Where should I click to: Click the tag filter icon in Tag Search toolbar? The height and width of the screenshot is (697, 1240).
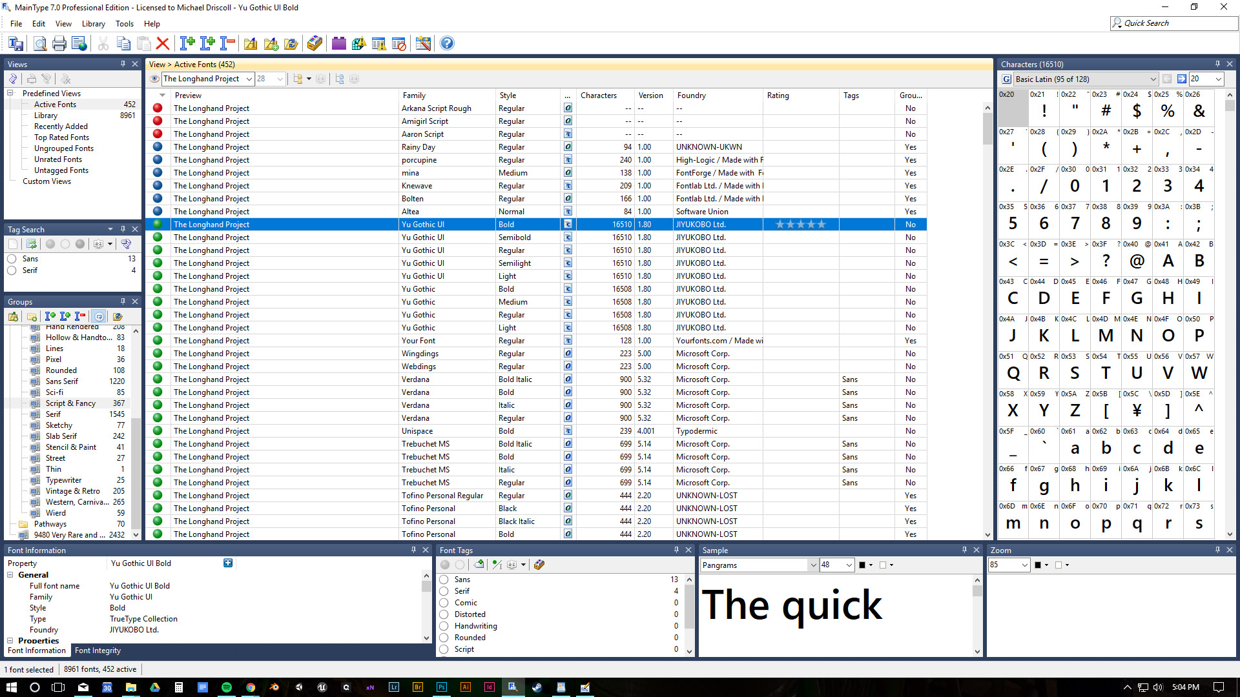pyautogui.click(x=126, y=244)
